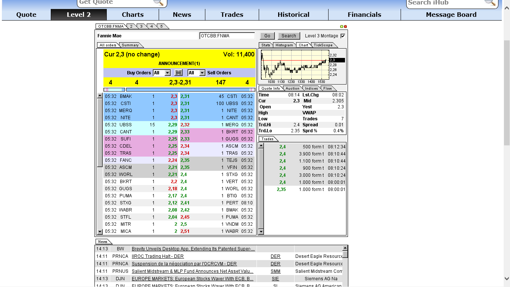510x287 pixels.
Task: Click the Search iHub input field
Action: pyautogui.click(x=445, y=2)
